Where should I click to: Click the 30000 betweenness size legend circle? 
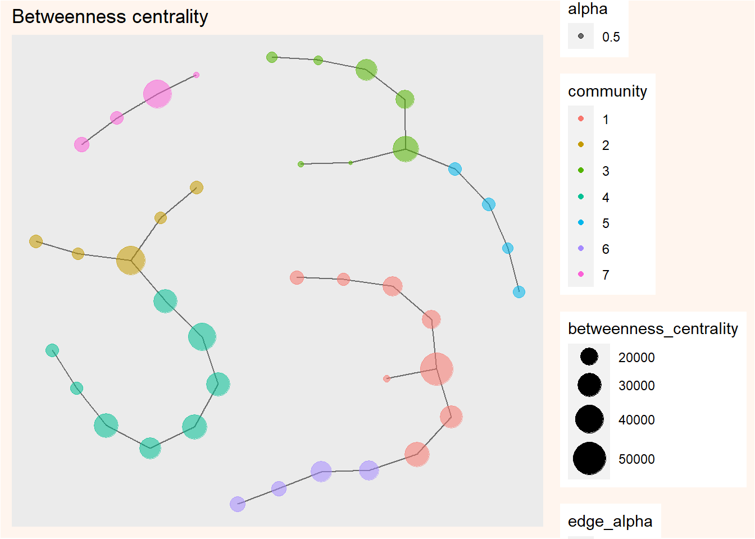[589, 385]
